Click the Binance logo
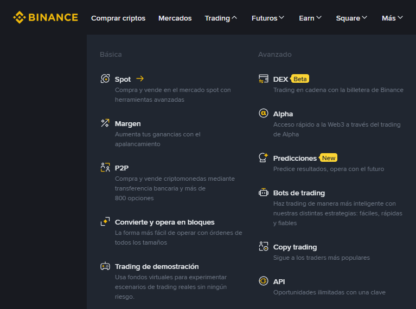Image resolution: width=416 pixels, height=309 pixels. tap(46, 17)
